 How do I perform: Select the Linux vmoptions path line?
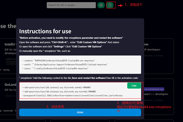pyautogui.click(x=55, y=69)
